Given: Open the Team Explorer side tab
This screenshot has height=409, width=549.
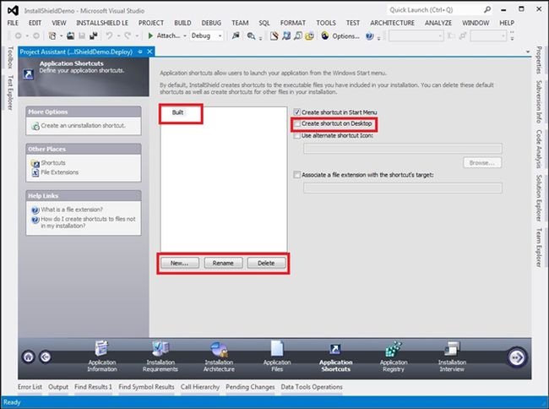Looking at the screenshot, I should click(539, 248).
